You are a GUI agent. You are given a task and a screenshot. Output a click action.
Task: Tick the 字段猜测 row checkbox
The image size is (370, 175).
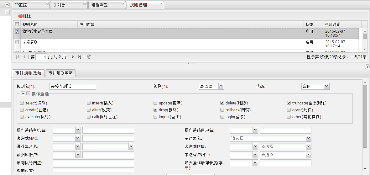click(17, 42)
